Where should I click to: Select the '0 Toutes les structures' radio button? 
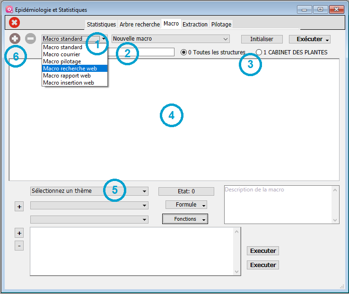184,52
